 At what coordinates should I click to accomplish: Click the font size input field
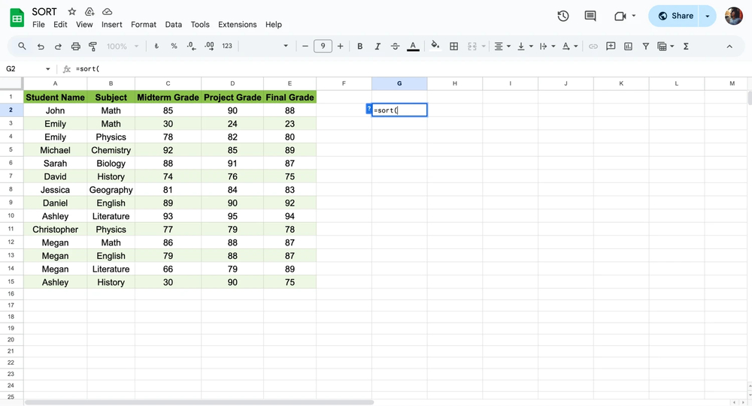pyautogui.click(x=323, y=47)
